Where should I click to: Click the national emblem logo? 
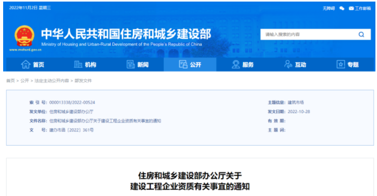(24, 36)
